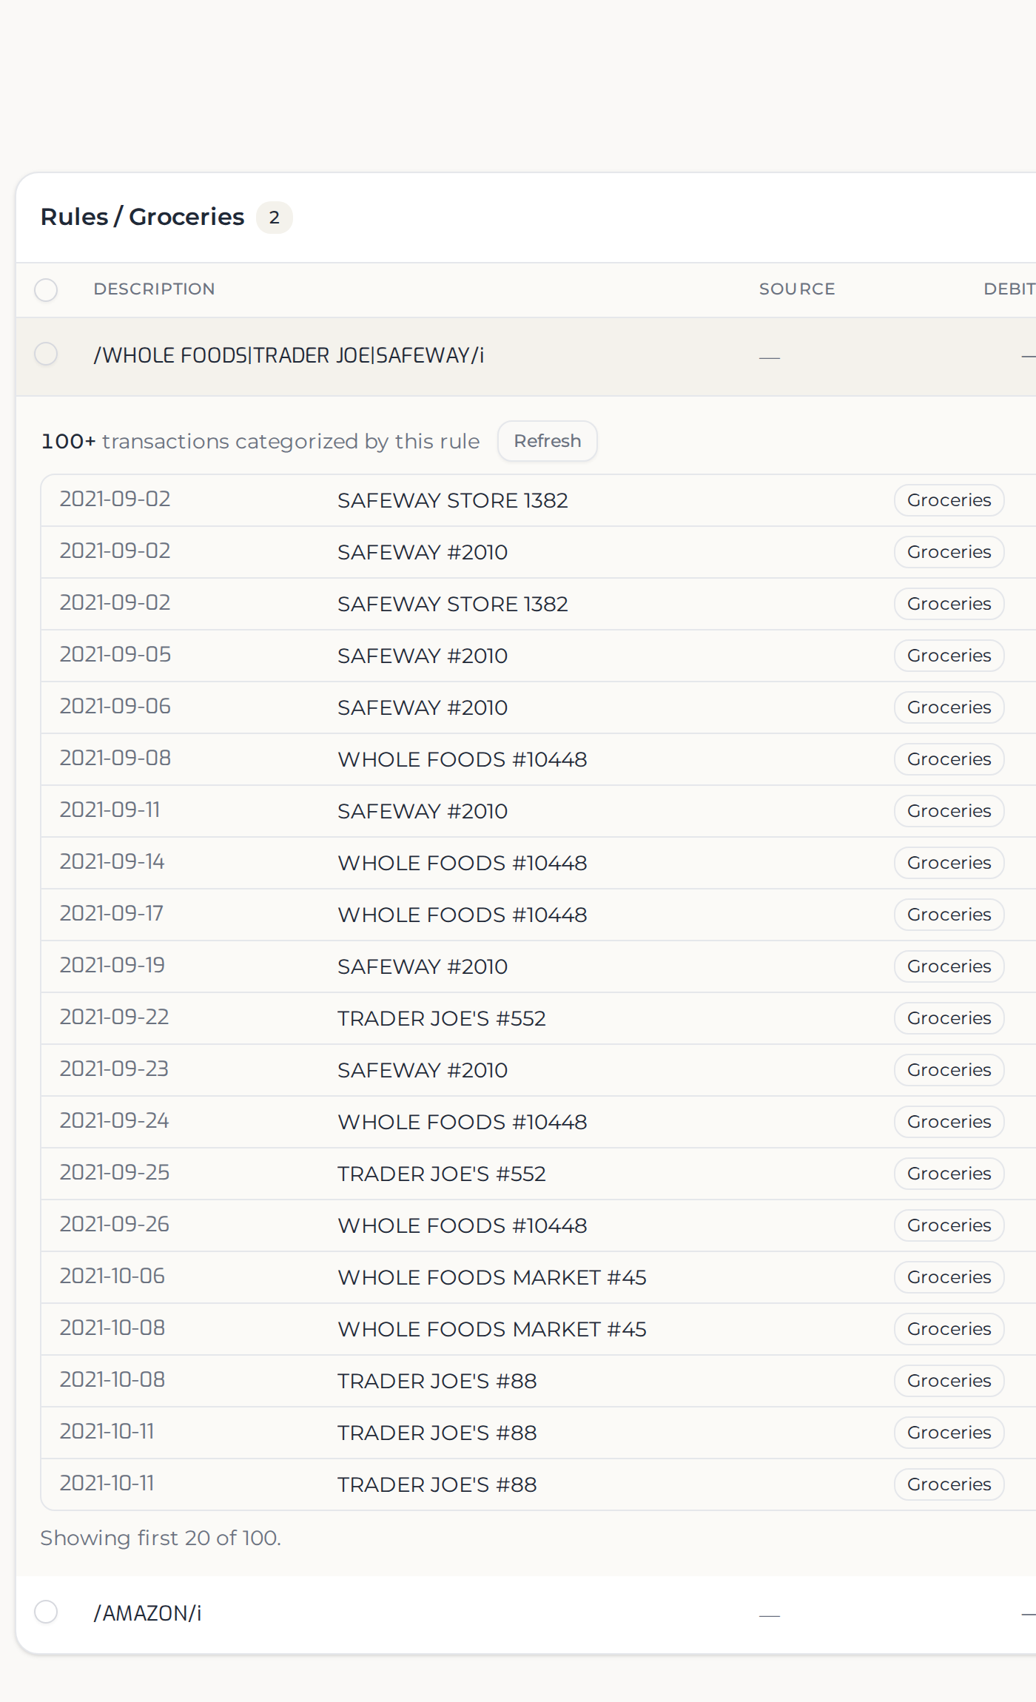This screenshot has height=1702, width=1036.
Task: Click the '100+ transactions categorized by this rule' text
Action: 260,442
